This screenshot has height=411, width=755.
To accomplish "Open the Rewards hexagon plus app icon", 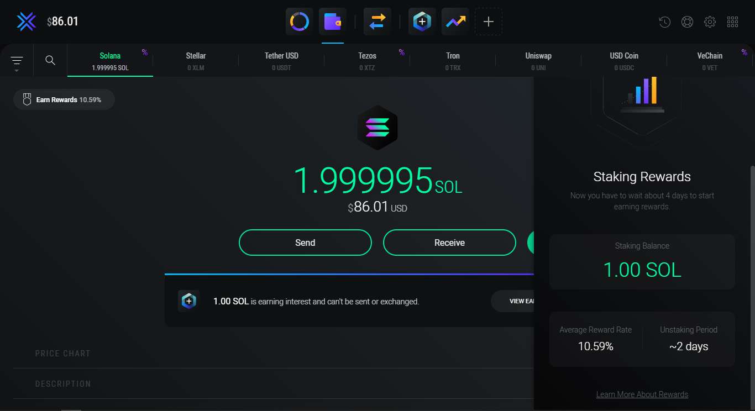I will click(x=422, y=22).
